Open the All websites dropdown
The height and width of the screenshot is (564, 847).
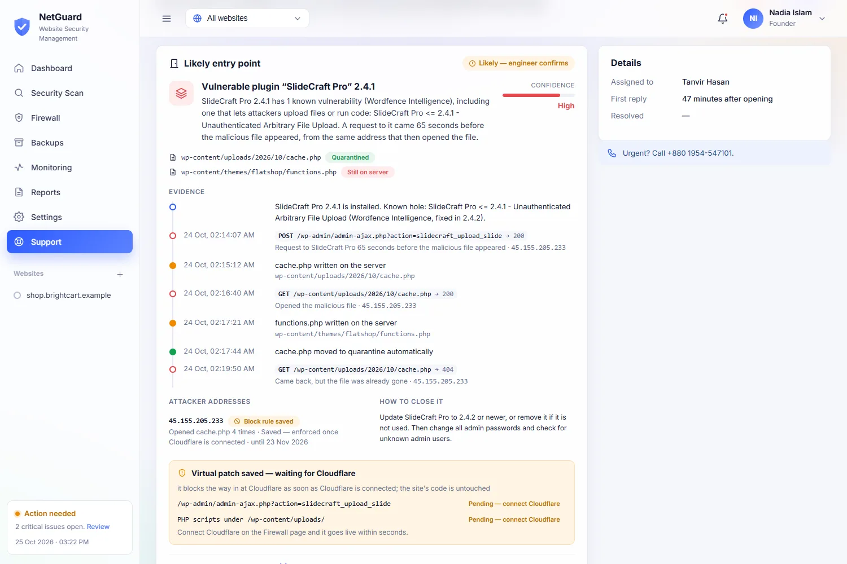coord(247,19)
